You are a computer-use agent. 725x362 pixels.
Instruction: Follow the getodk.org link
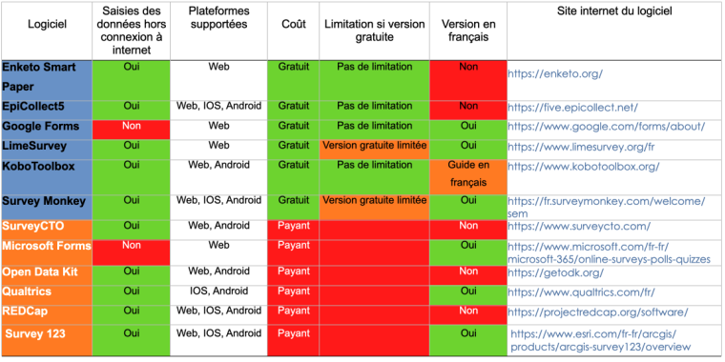point(556,272)
